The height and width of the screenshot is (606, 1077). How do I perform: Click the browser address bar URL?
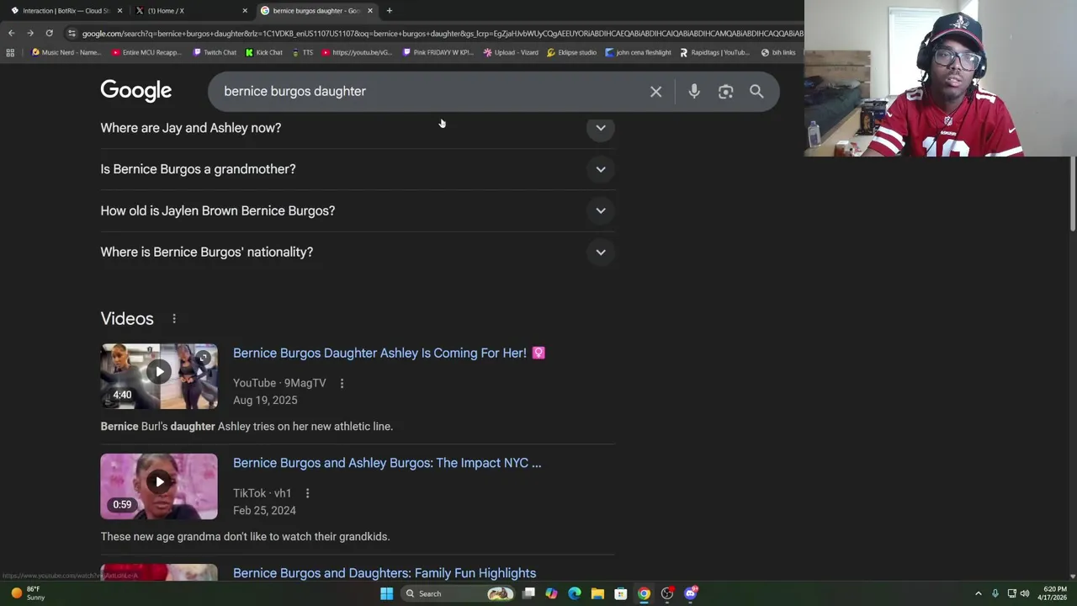click(x=442, y=33)
